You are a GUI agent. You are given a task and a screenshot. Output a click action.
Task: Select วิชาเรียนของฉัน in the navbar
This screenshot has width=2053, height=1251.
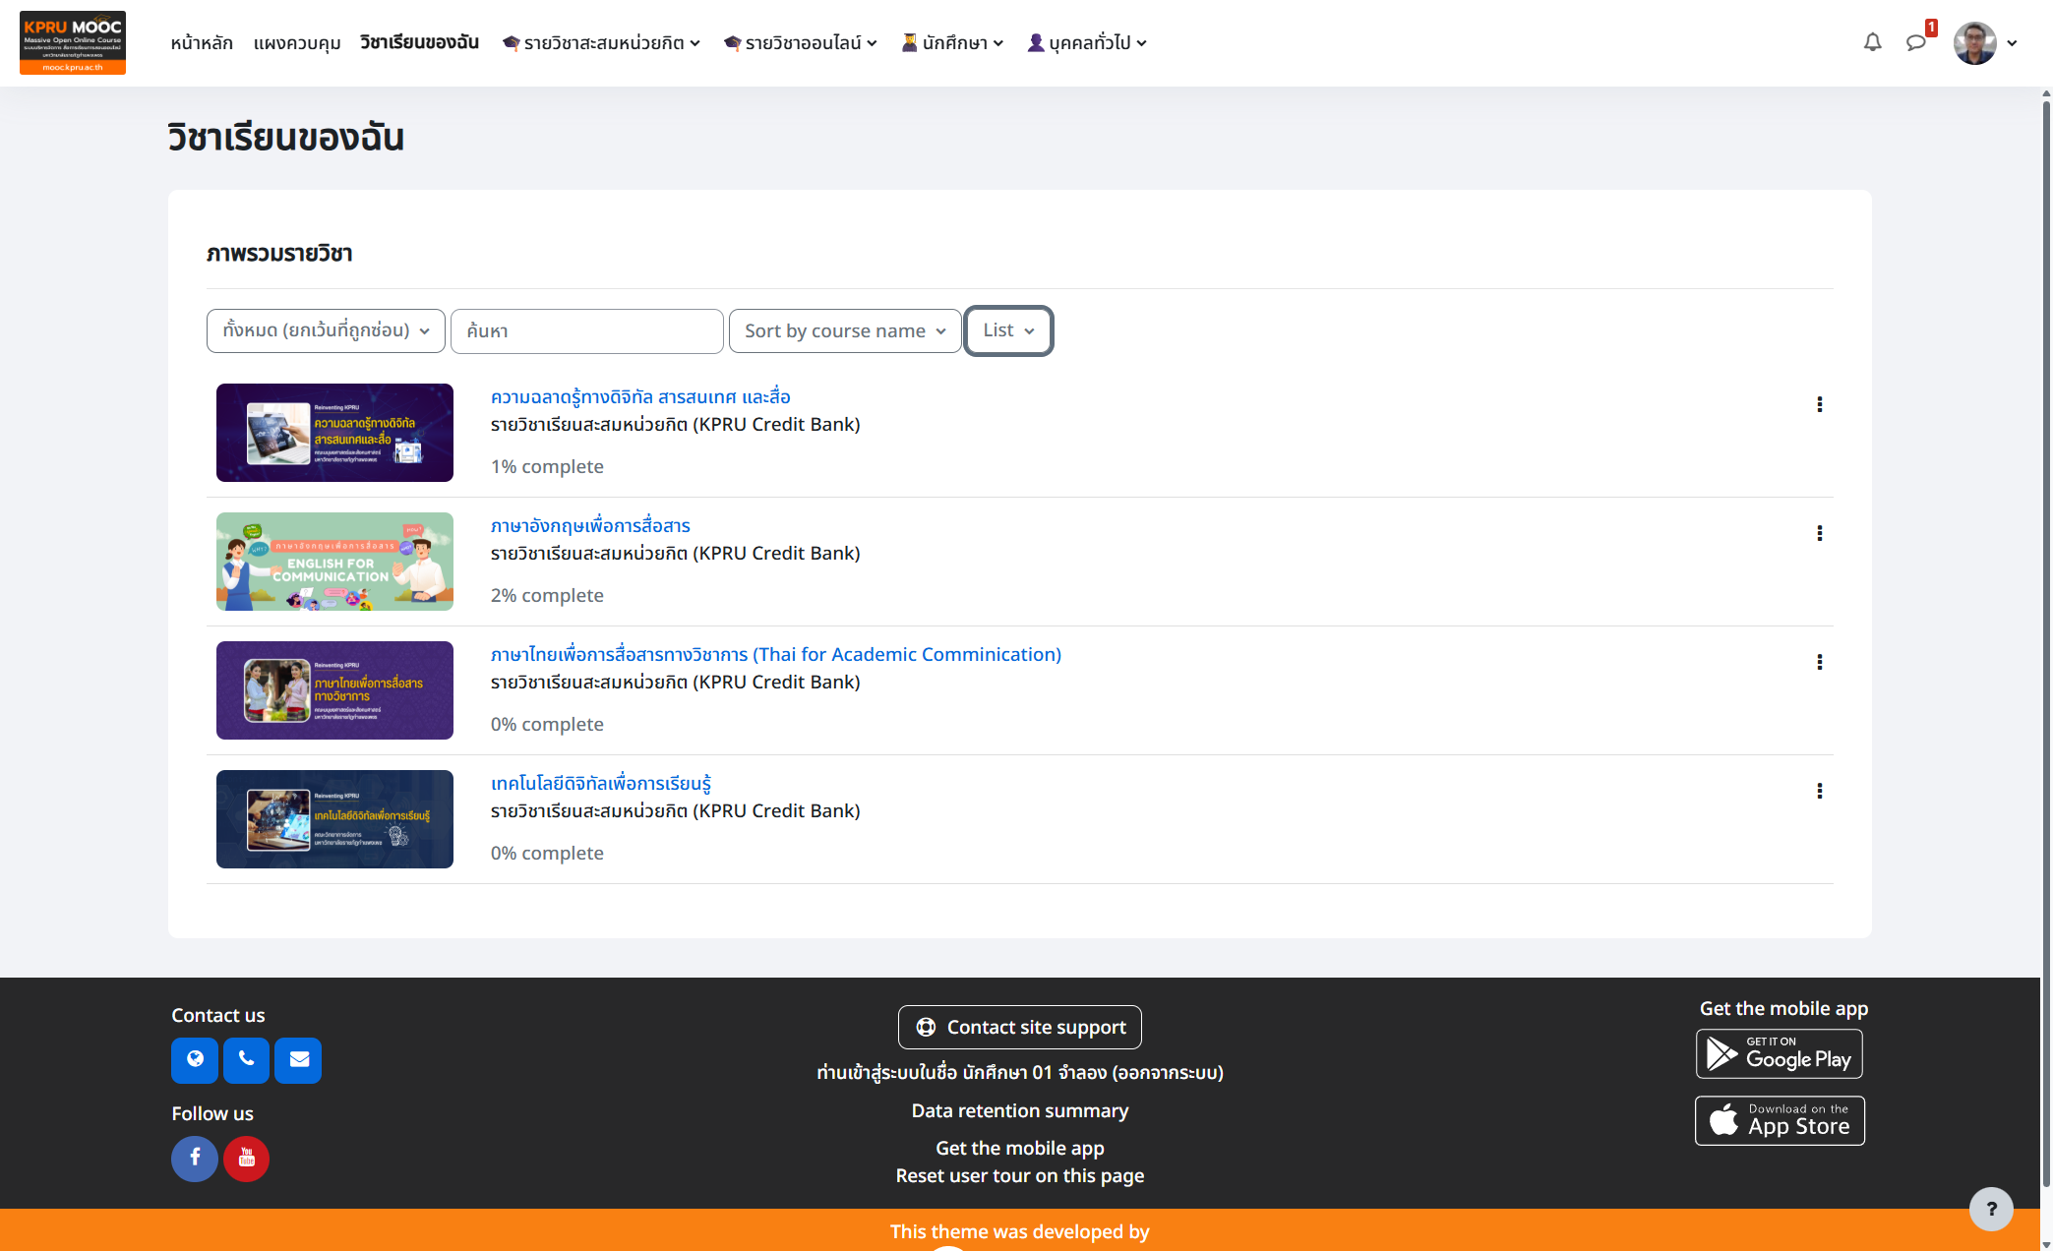[419, 42]
